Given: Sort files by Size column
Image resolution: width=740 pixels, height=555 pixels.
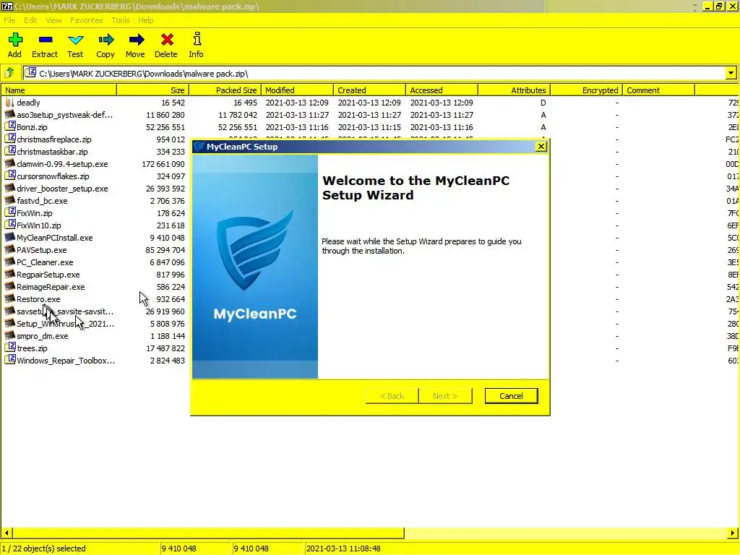Looking at the screenshot, I should pyautogui.click(x=153, y=90).
